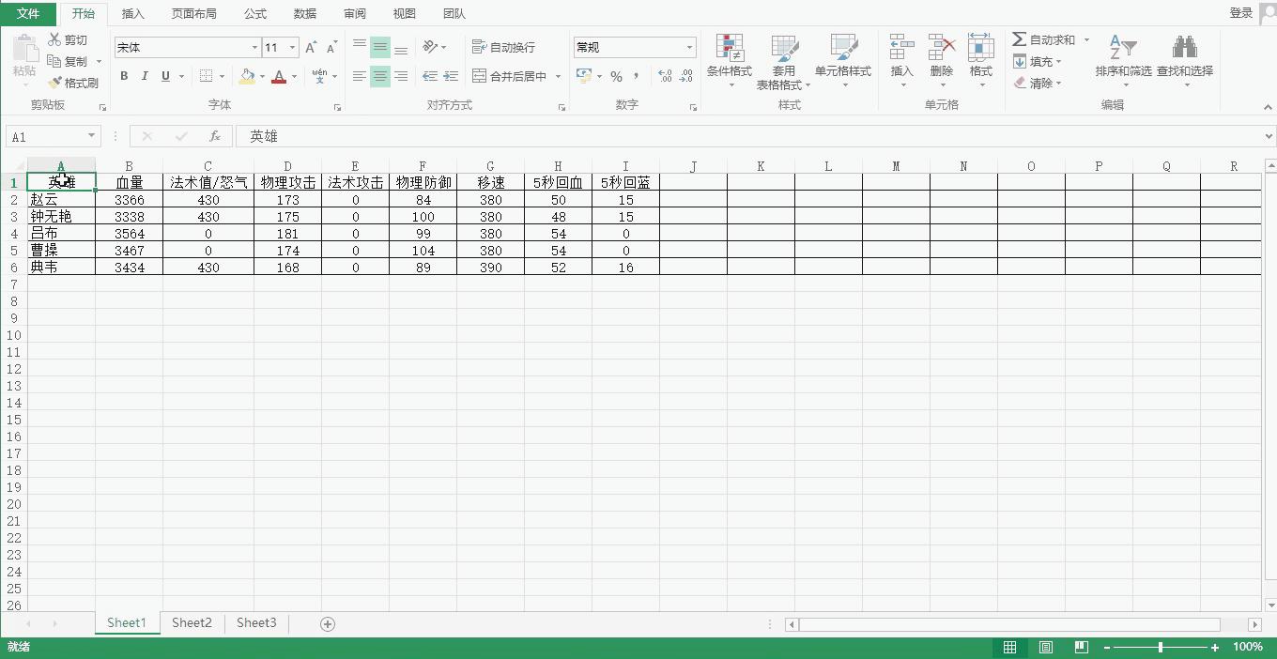This screenshot has height=659, width=1277.
Task: Expand the formula bar
Action: pos(1269,136)
